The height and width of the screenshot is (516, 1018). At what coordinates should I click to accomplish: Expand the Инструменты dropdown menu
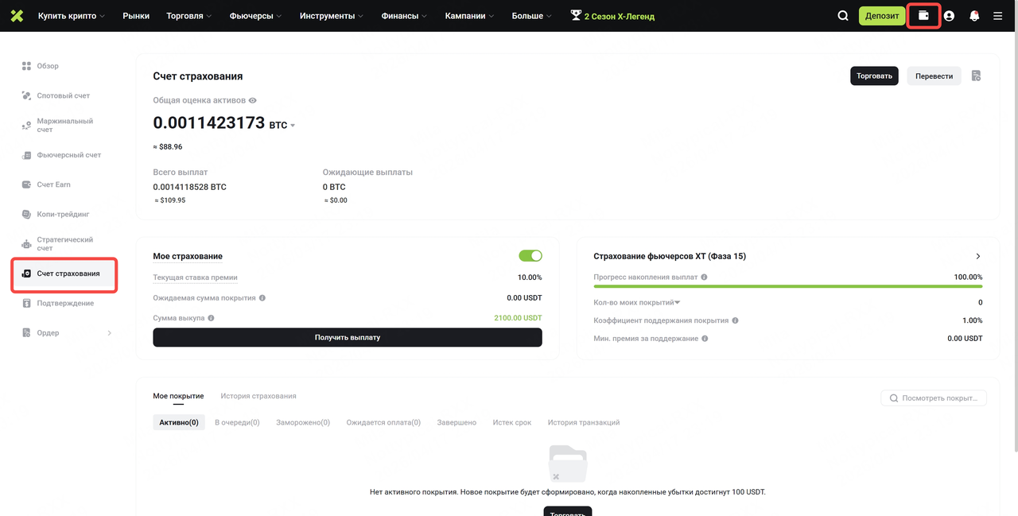point(332,16)
